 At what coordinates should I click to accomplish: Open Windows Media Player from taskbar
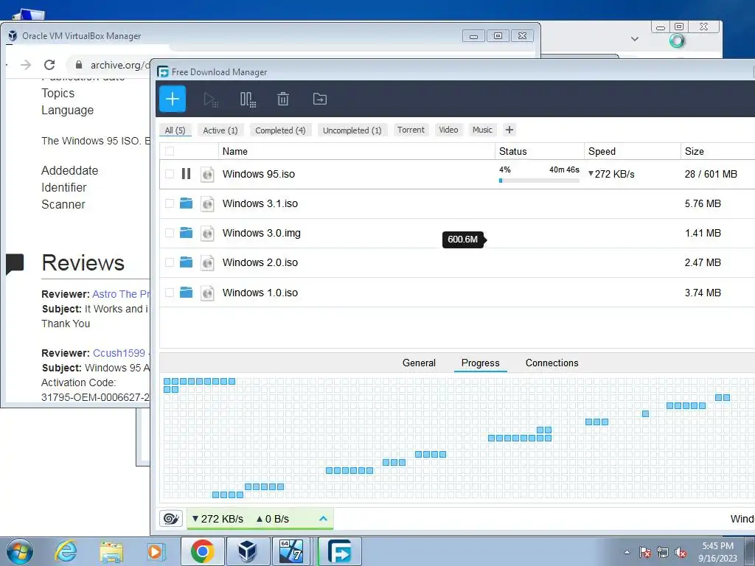click(156, 551)
